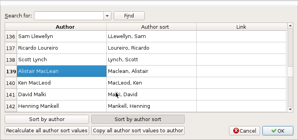Viewport: 298px width, 140px height.
Task: Focus the Search for text field
Action: pyautogui.click(x=69, y=16)
